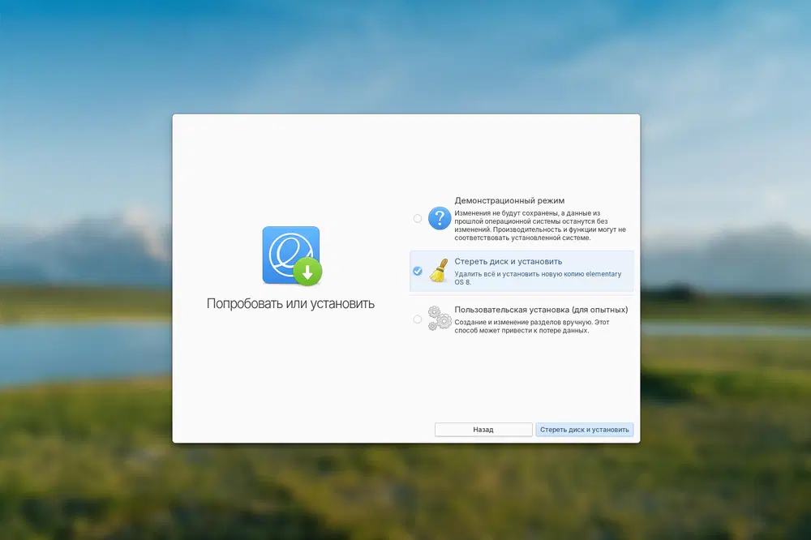Click the elementary OS installer logo icon
This screenshot has height=540, width=811.
point(292,256)
